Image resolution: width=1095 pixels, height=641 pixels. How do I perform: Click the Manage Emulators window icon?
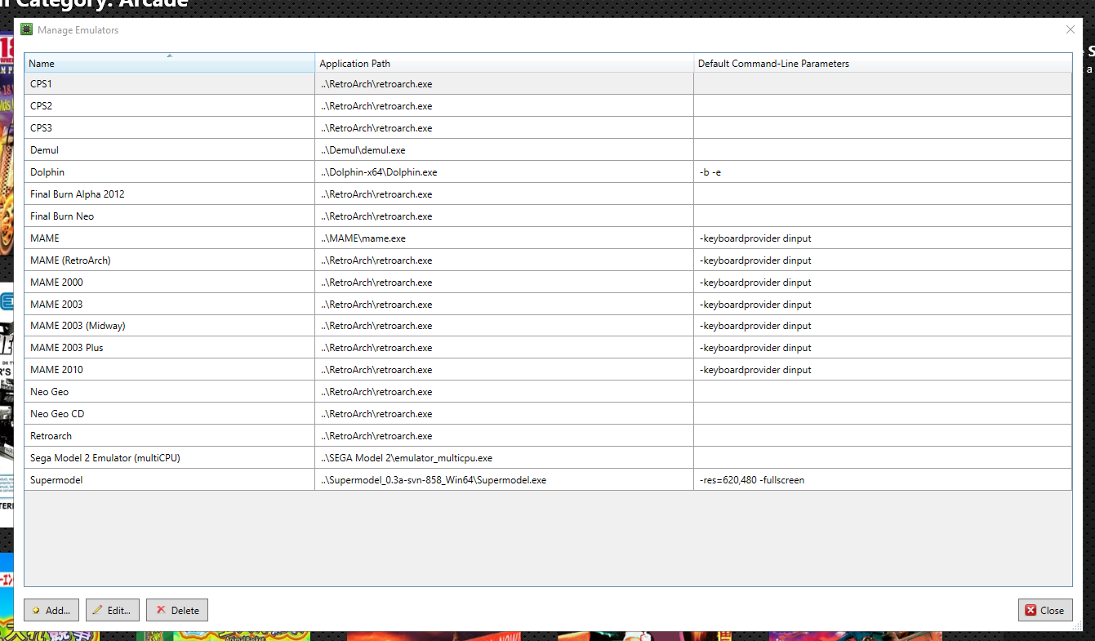pyautogui.click(x=26, y=29)
